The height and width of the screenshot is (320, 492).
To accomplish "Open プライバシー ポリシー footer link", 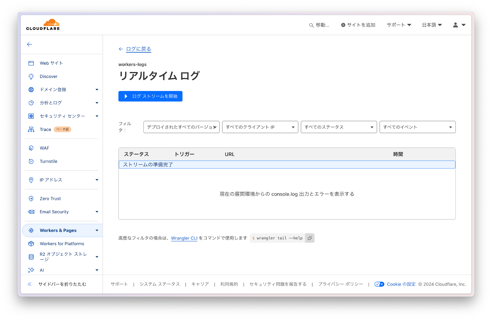I will tap(341, 284).
